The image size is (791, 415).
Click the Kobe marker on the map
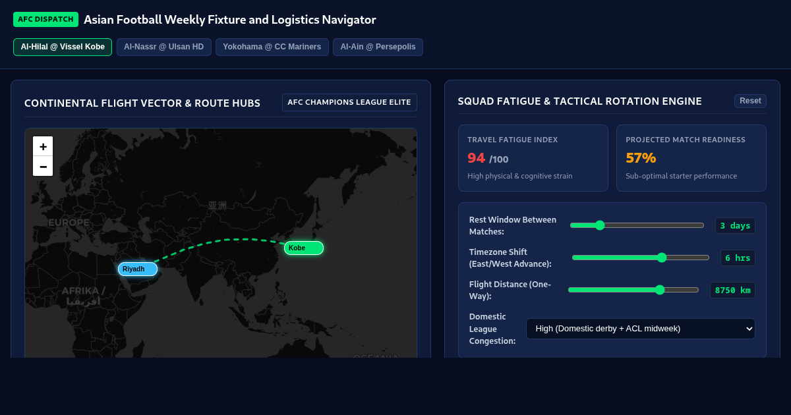tap(304, 248)
